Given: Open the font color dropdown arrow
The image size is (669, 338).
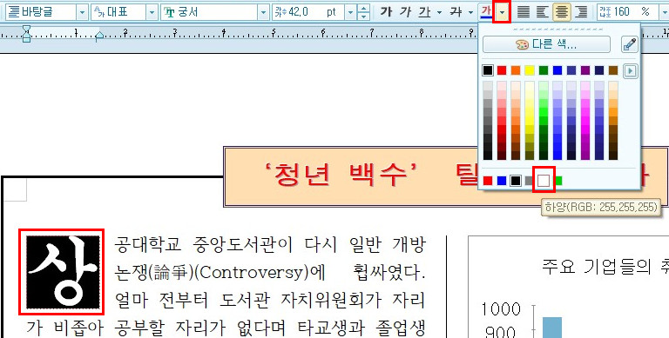Looking at the screenshot, I should pyautogui.click(x=502, y=12).
